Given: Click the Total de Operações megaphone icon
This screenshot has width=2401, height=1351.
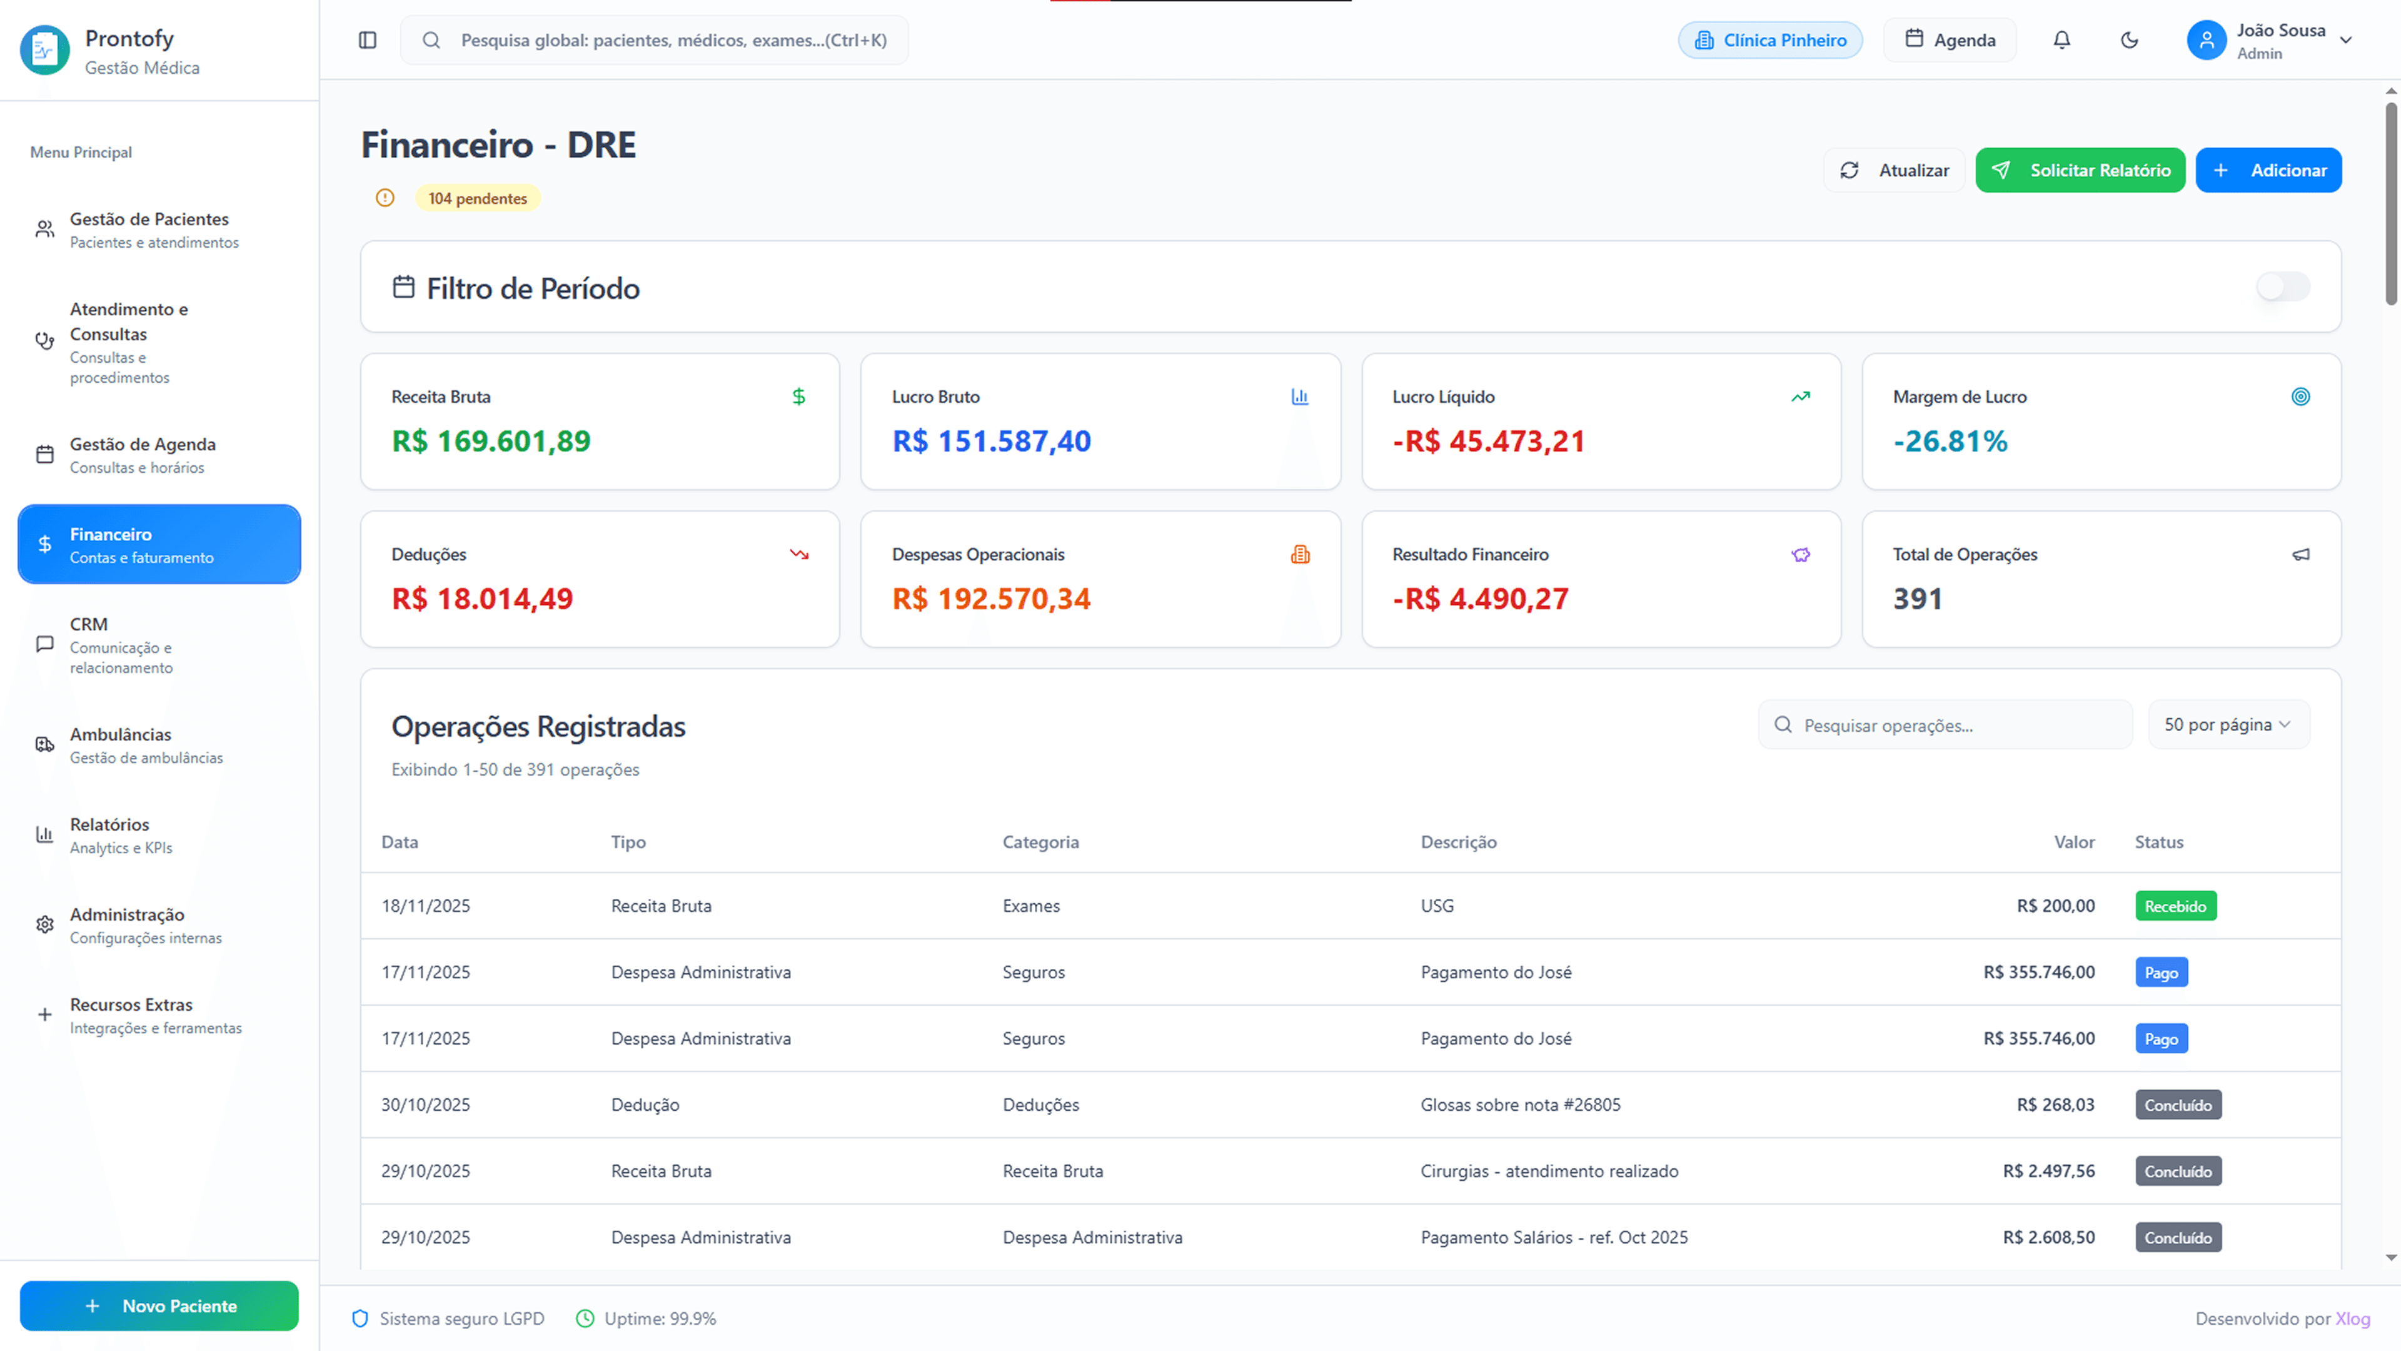Looking at the screenshot, I should [2300, 555].
